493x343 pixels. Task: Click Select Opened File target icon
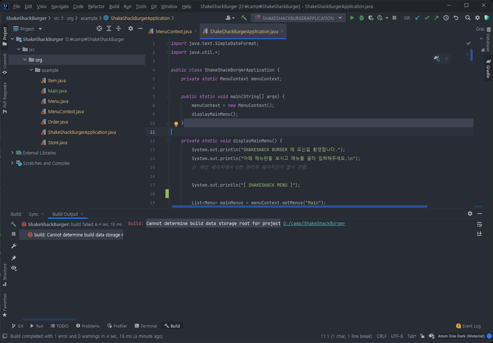point(99,28)
